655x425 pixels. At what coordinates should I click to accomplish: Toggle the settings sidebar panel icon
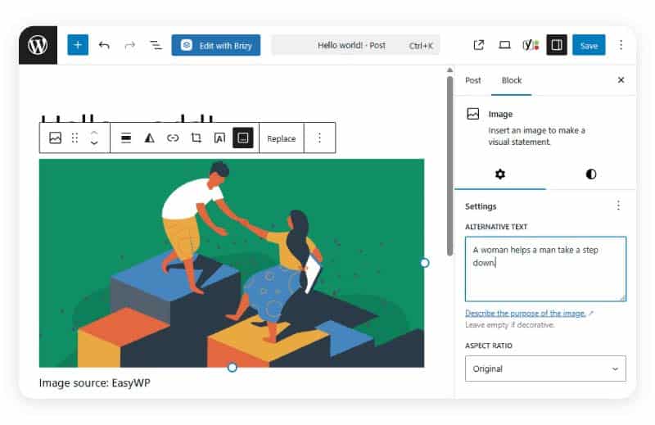tap(557, 45)
